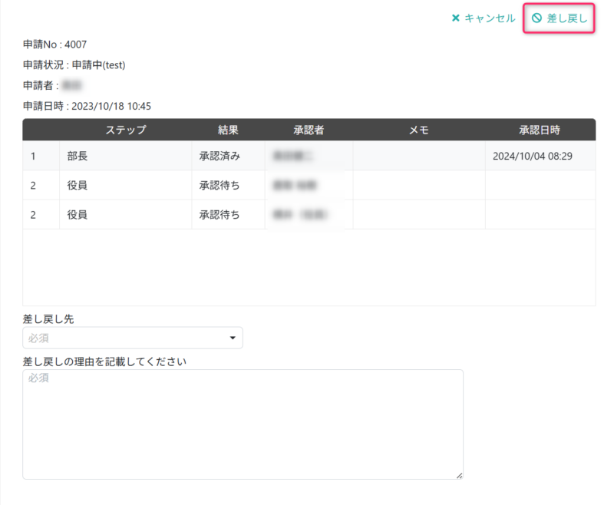Click the 差し戻しの理由を記載してください label
Screen dimensions: 614x505
tap(104, 361)
